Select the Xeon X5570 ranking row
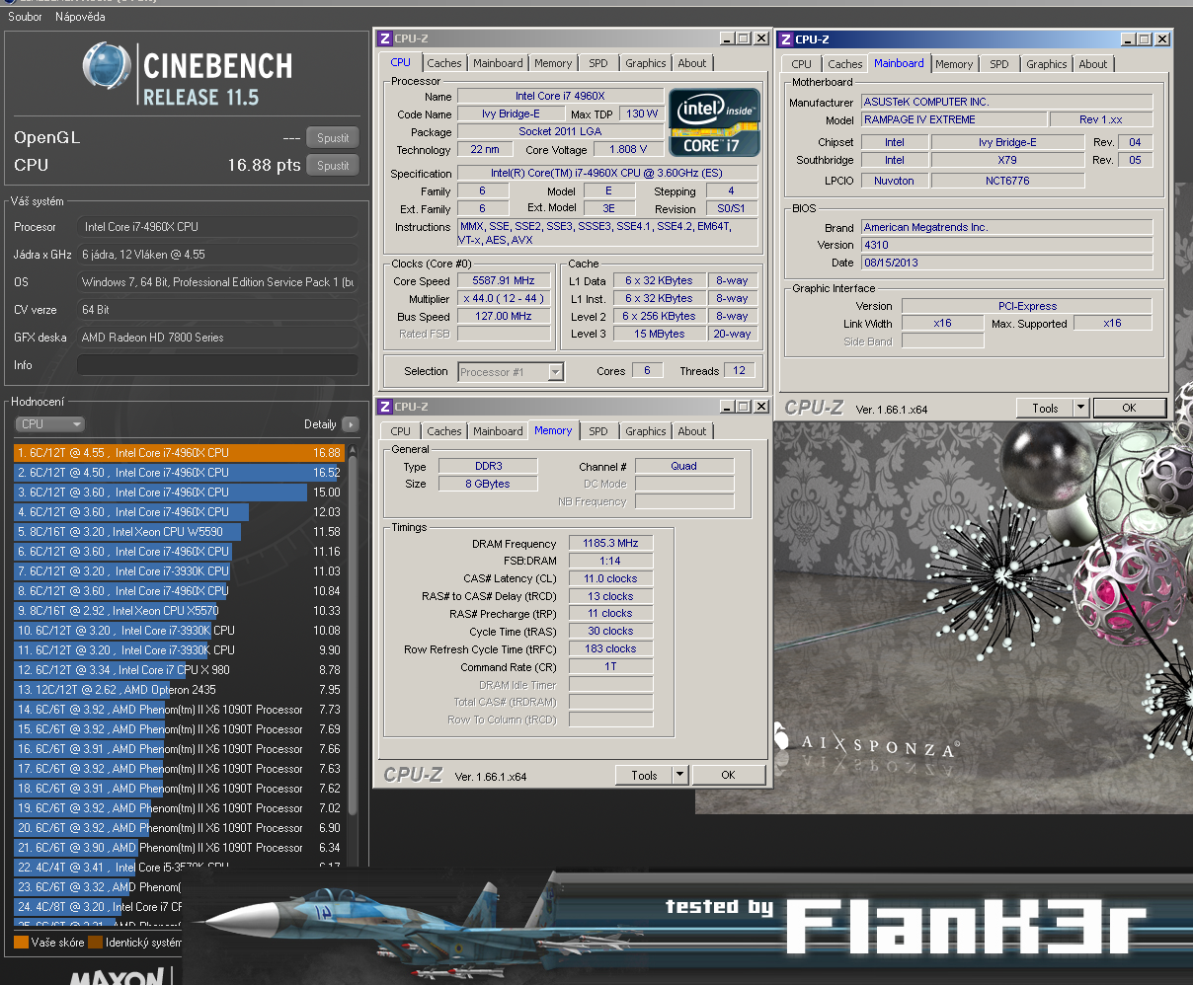Viewport: 1193px width, 985px height. click(179, 611)
